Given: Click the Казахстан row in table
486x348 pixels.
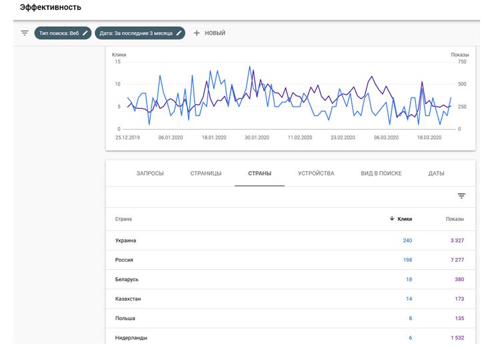Looking at the screenshot, I should tap(128, 299).
